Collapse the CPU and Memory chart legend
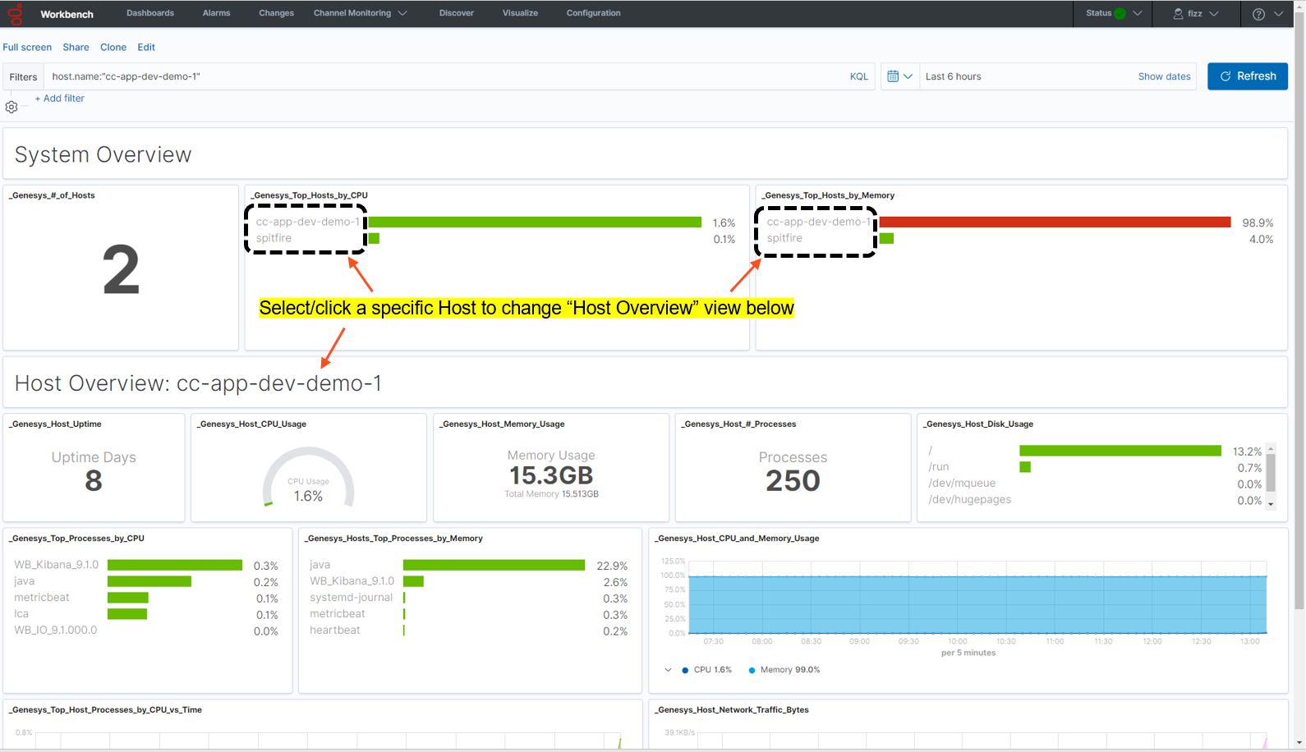 tap(668, 670)
